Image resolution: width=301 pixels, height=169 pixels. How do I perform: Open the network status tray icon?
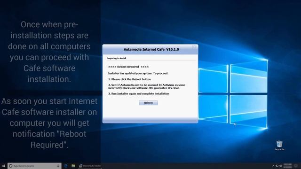(277, 166)
